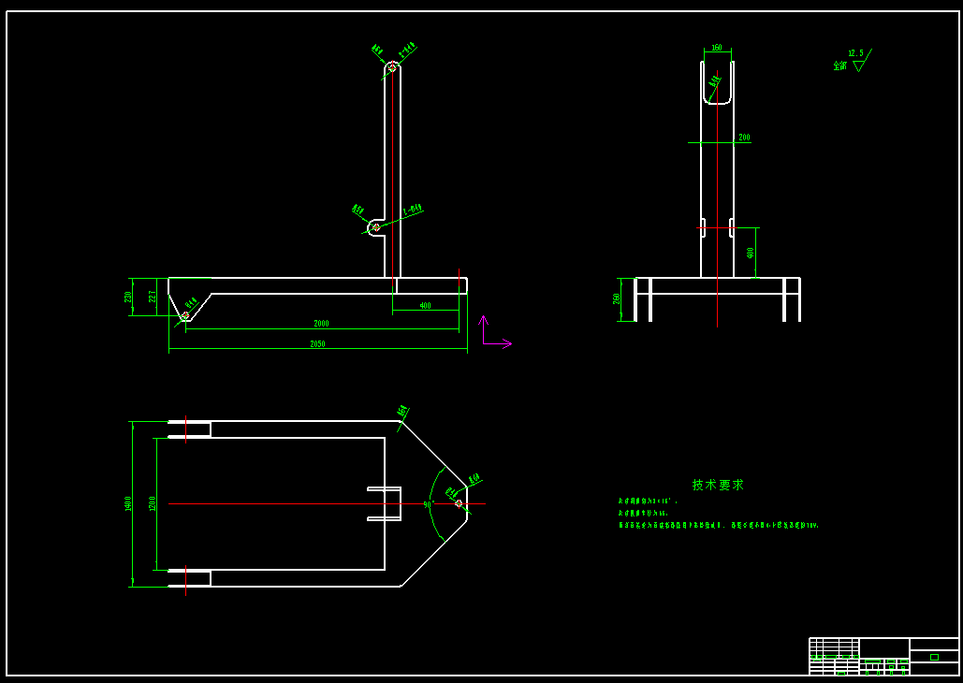Click the title block table
Viewport: 963px width, 683px height.
click(883, 657)
